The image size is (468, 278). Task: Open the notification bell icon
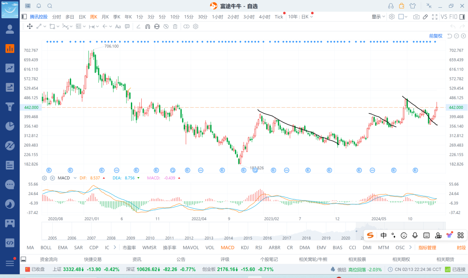(x=39, y=6)
